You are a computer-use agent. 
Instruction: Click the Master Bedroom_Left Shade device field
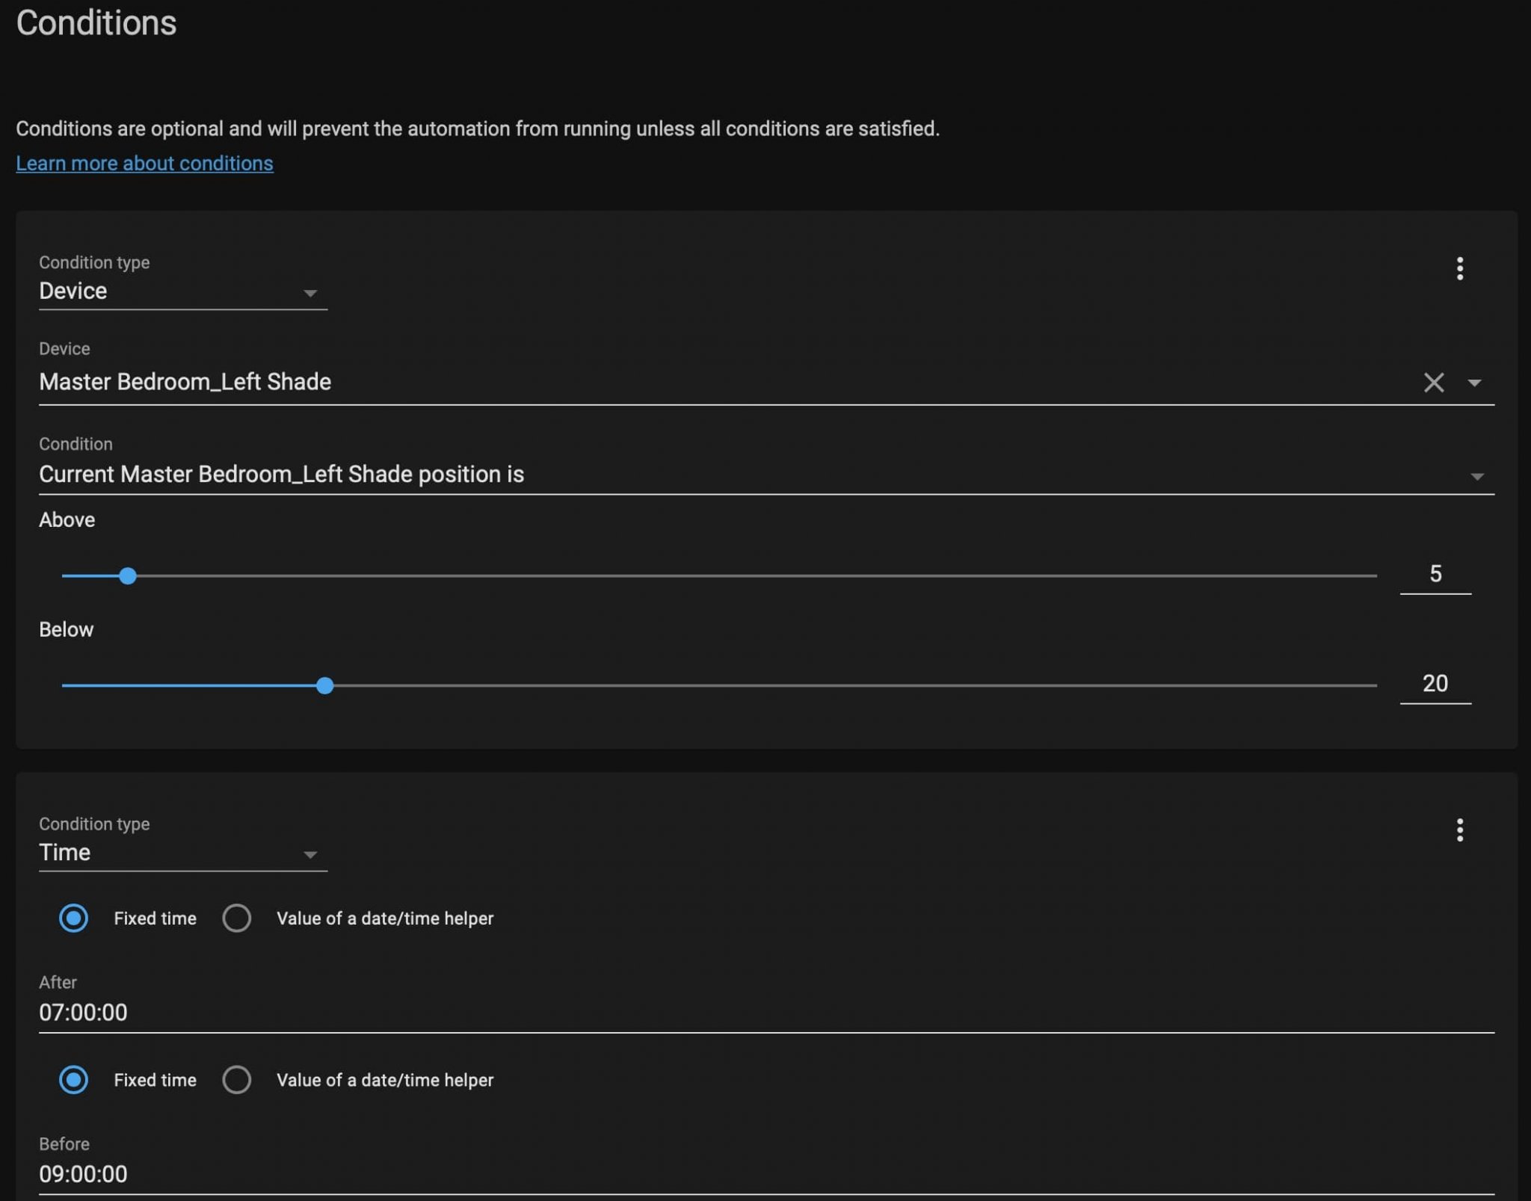pos(673,383)
